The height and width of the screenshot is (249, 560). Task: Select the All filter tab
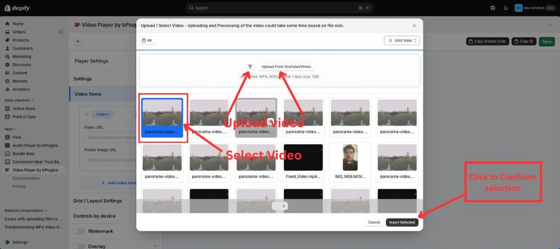point(147,40)
